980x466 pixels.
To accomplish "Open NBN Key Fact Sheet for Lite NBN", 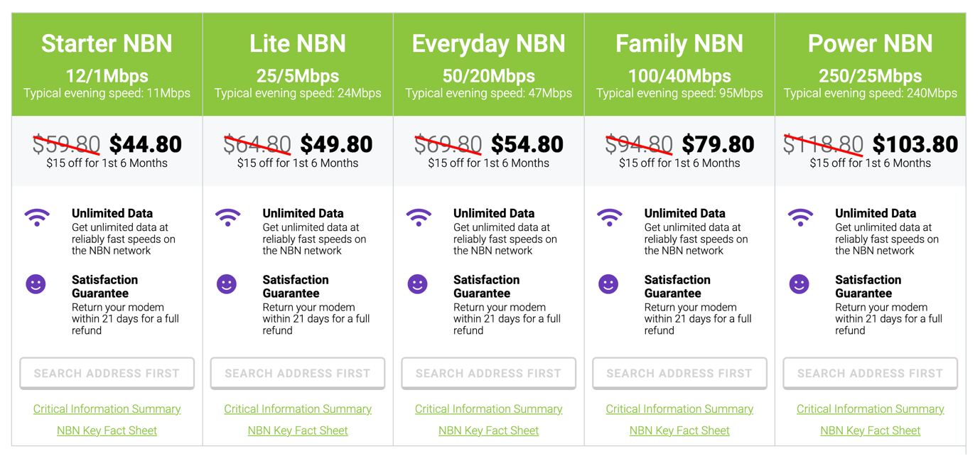I will click(297, 430).
